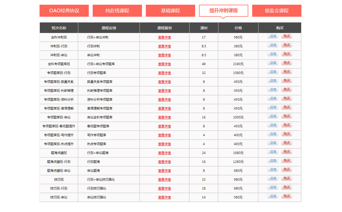The image size is (342, 212).
Task: Open 查看详情 for 冲刺班-申论
Action: 164,55
